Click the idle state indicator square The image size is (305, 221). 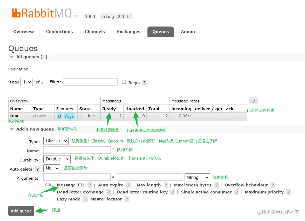[81, 116]
